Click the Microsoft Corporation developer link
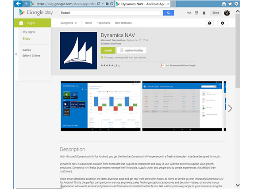This screenshot has height=189, width=254. tap(112, 40)
